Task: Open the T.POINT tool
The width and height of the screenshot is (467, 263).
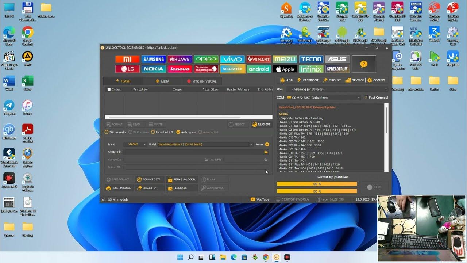Action: 332,80
